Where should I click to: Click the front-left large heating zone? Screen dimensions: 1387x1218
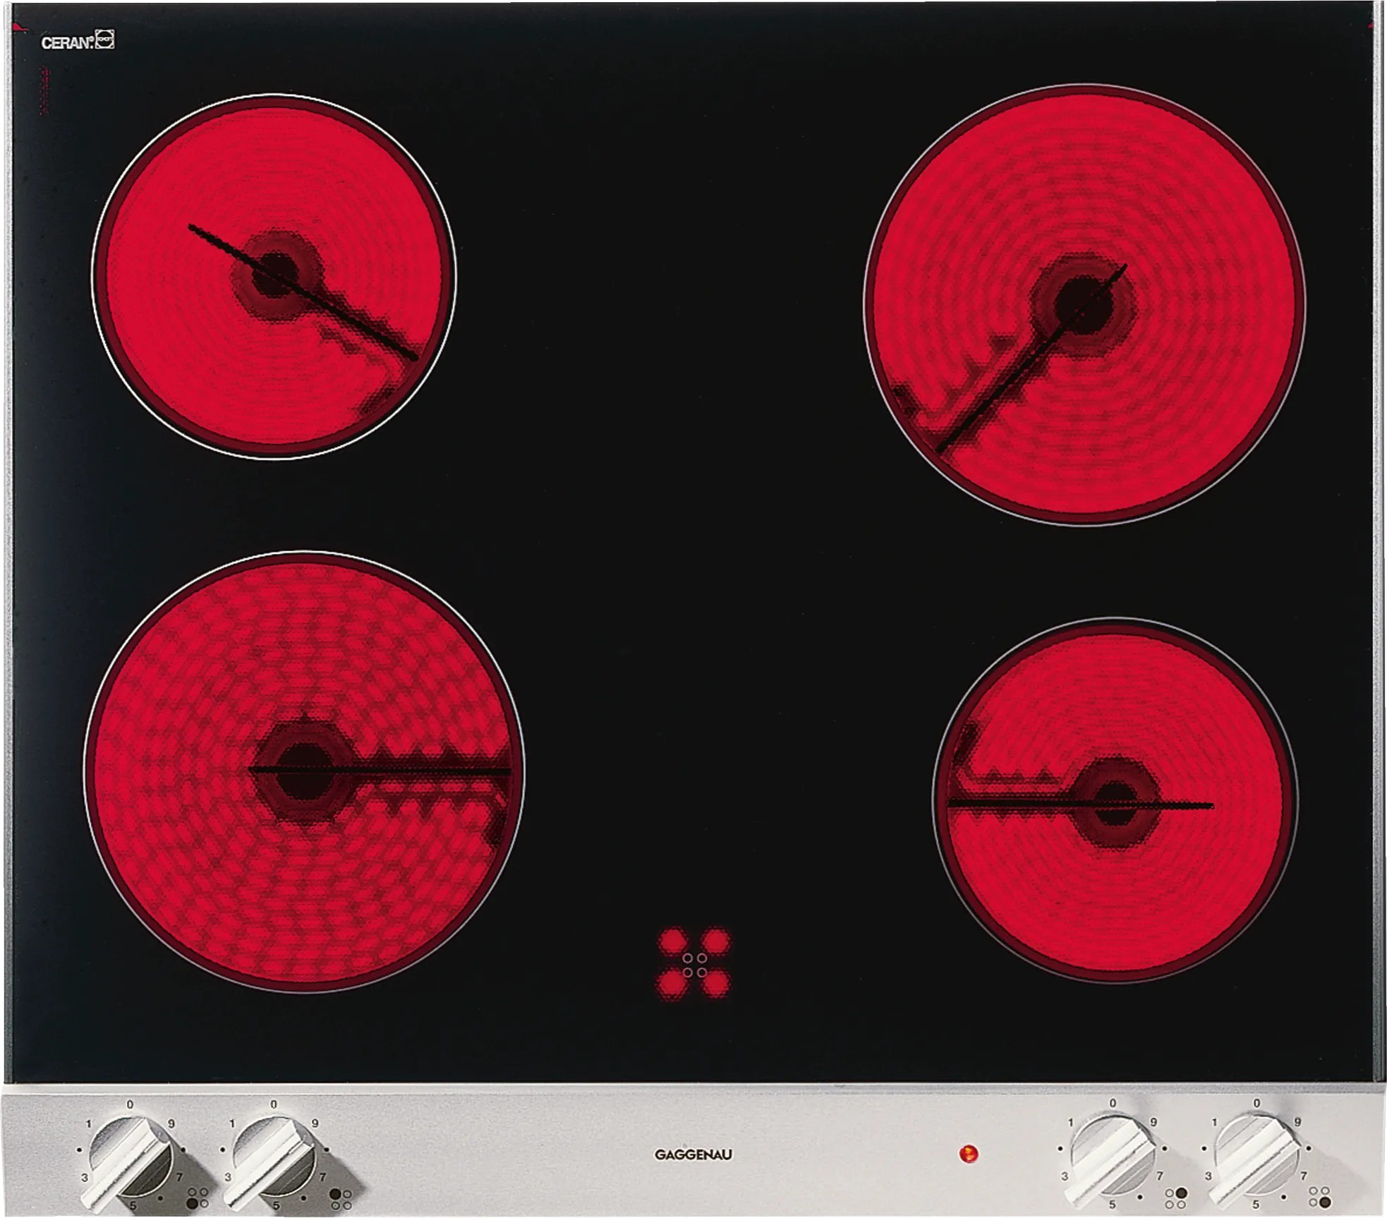click(304, 771)
